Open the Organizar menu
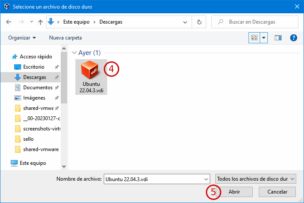304x203 pixels. [22, 38]
